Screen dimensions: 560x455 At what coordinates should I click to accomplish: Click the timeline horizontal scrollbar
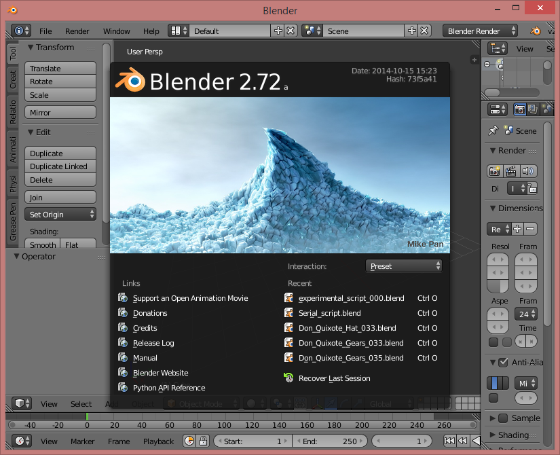(x=243, y=425)
